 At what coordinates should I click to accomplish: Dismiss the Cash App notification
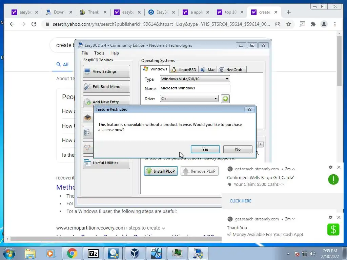pyautogui.click(x=339, y=217)
